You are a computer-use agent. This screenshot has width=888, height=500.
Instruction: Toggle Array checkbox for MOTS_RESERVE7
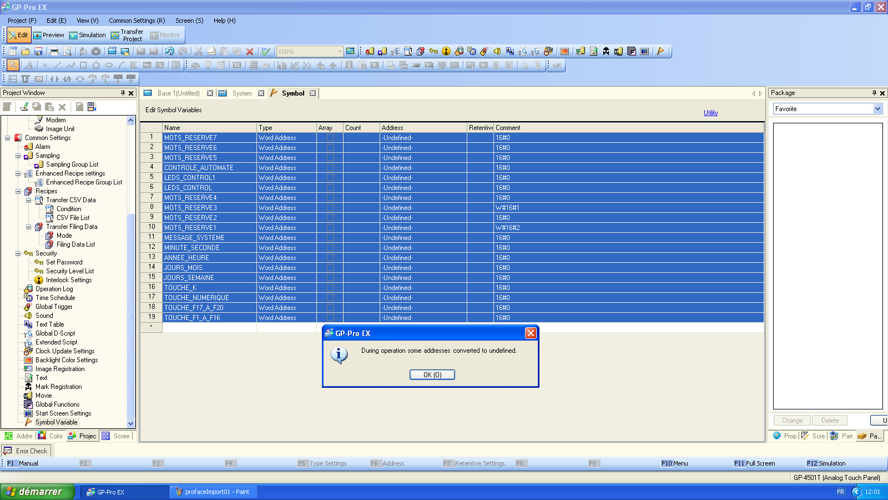(330, 138)
